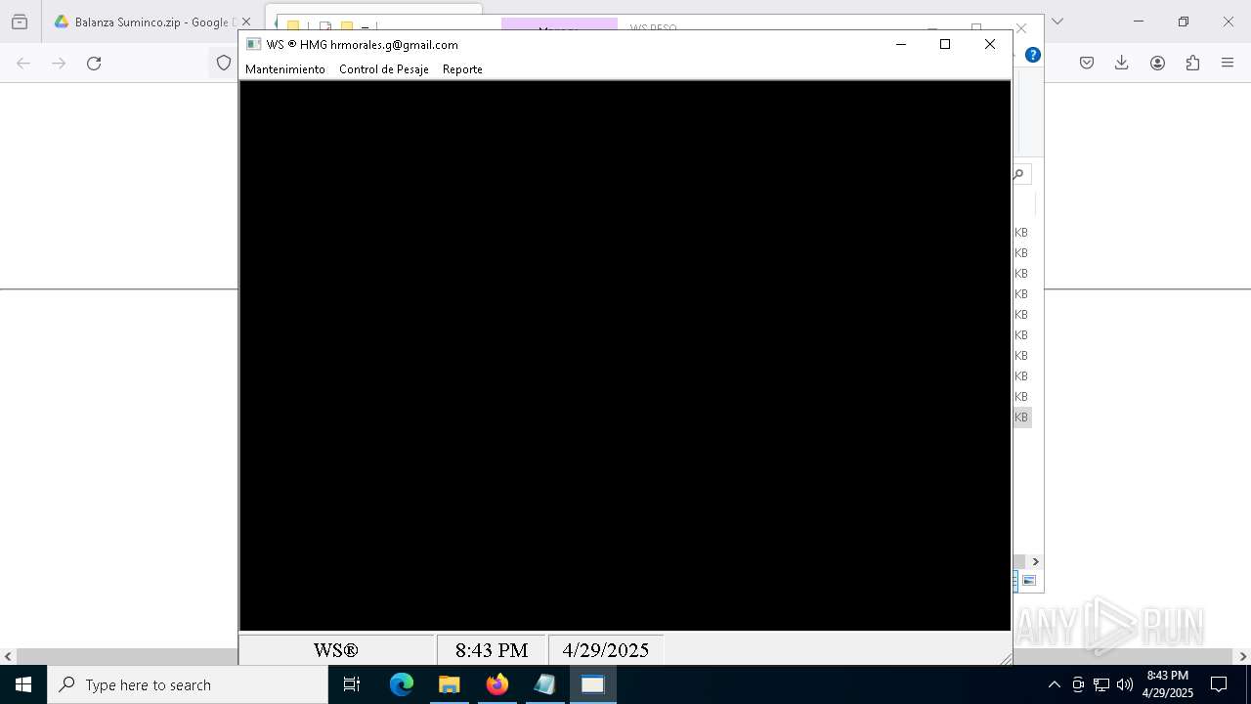This screenshot has height=704, width=1251.
Task: Click the taskbar search box
Action: point(188,684)
